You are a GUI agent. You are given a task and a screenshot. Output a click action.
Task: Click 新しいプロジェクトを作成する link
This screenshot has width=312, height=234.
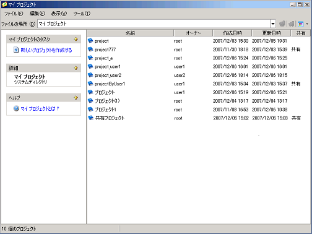46,50
